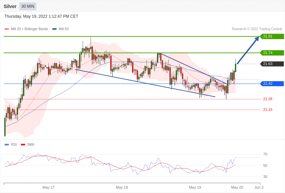Click the MA 50 legend label
Viewport: 285px width, 193px height.
64,29
